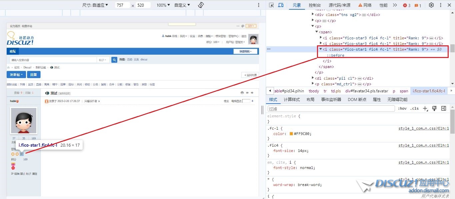The width and height of the screenshot is (455, 199).
Task: Toggle the :hov element state panel
Action: [402, 109]
